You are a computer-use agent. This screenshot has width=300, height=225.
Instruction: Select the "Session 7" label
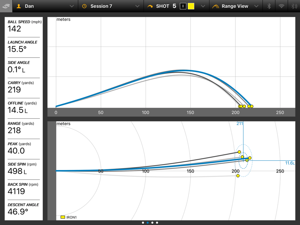pyautogui.click(x=101, y=6)
